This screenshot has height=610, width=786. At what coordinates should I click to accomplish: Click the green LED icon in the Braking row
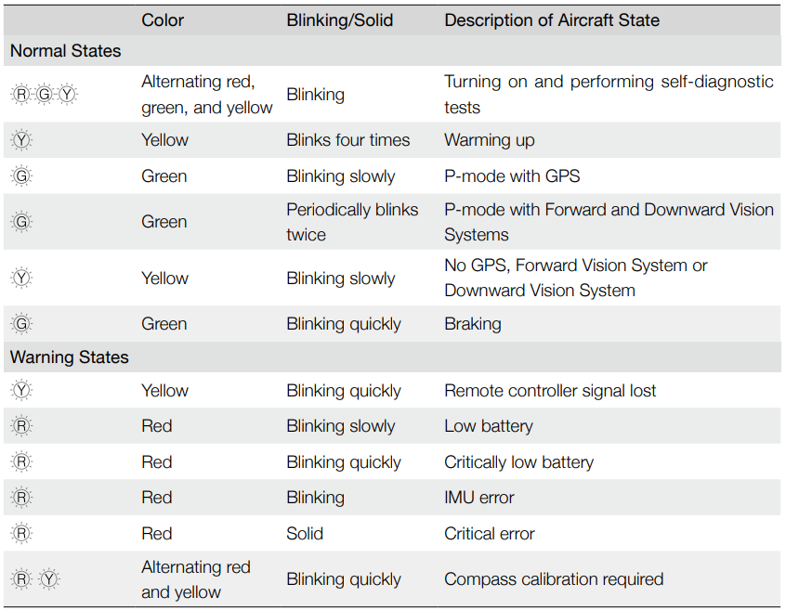pos(22,324)
